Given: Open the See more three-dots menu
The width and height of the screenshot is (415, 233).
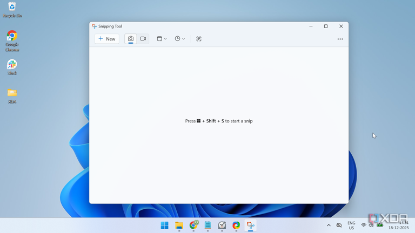Looking at the screenshot, I should (340, 39).
